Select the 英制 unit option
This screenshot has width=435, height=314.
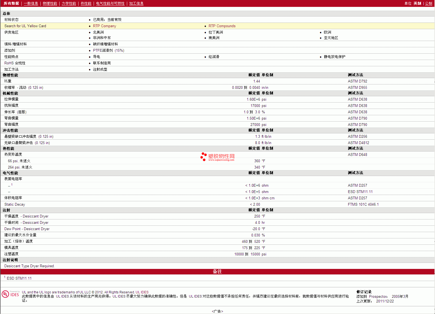point(417,3)
